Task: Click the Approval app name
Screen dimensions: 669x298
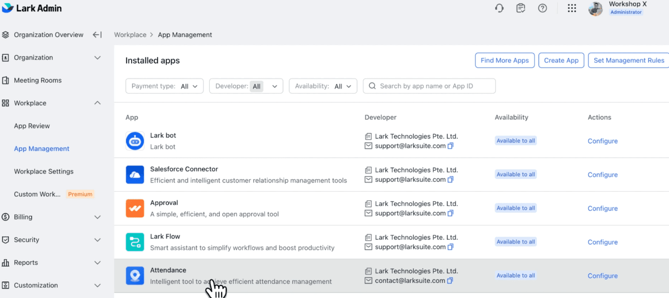Action: click(164, 203)
